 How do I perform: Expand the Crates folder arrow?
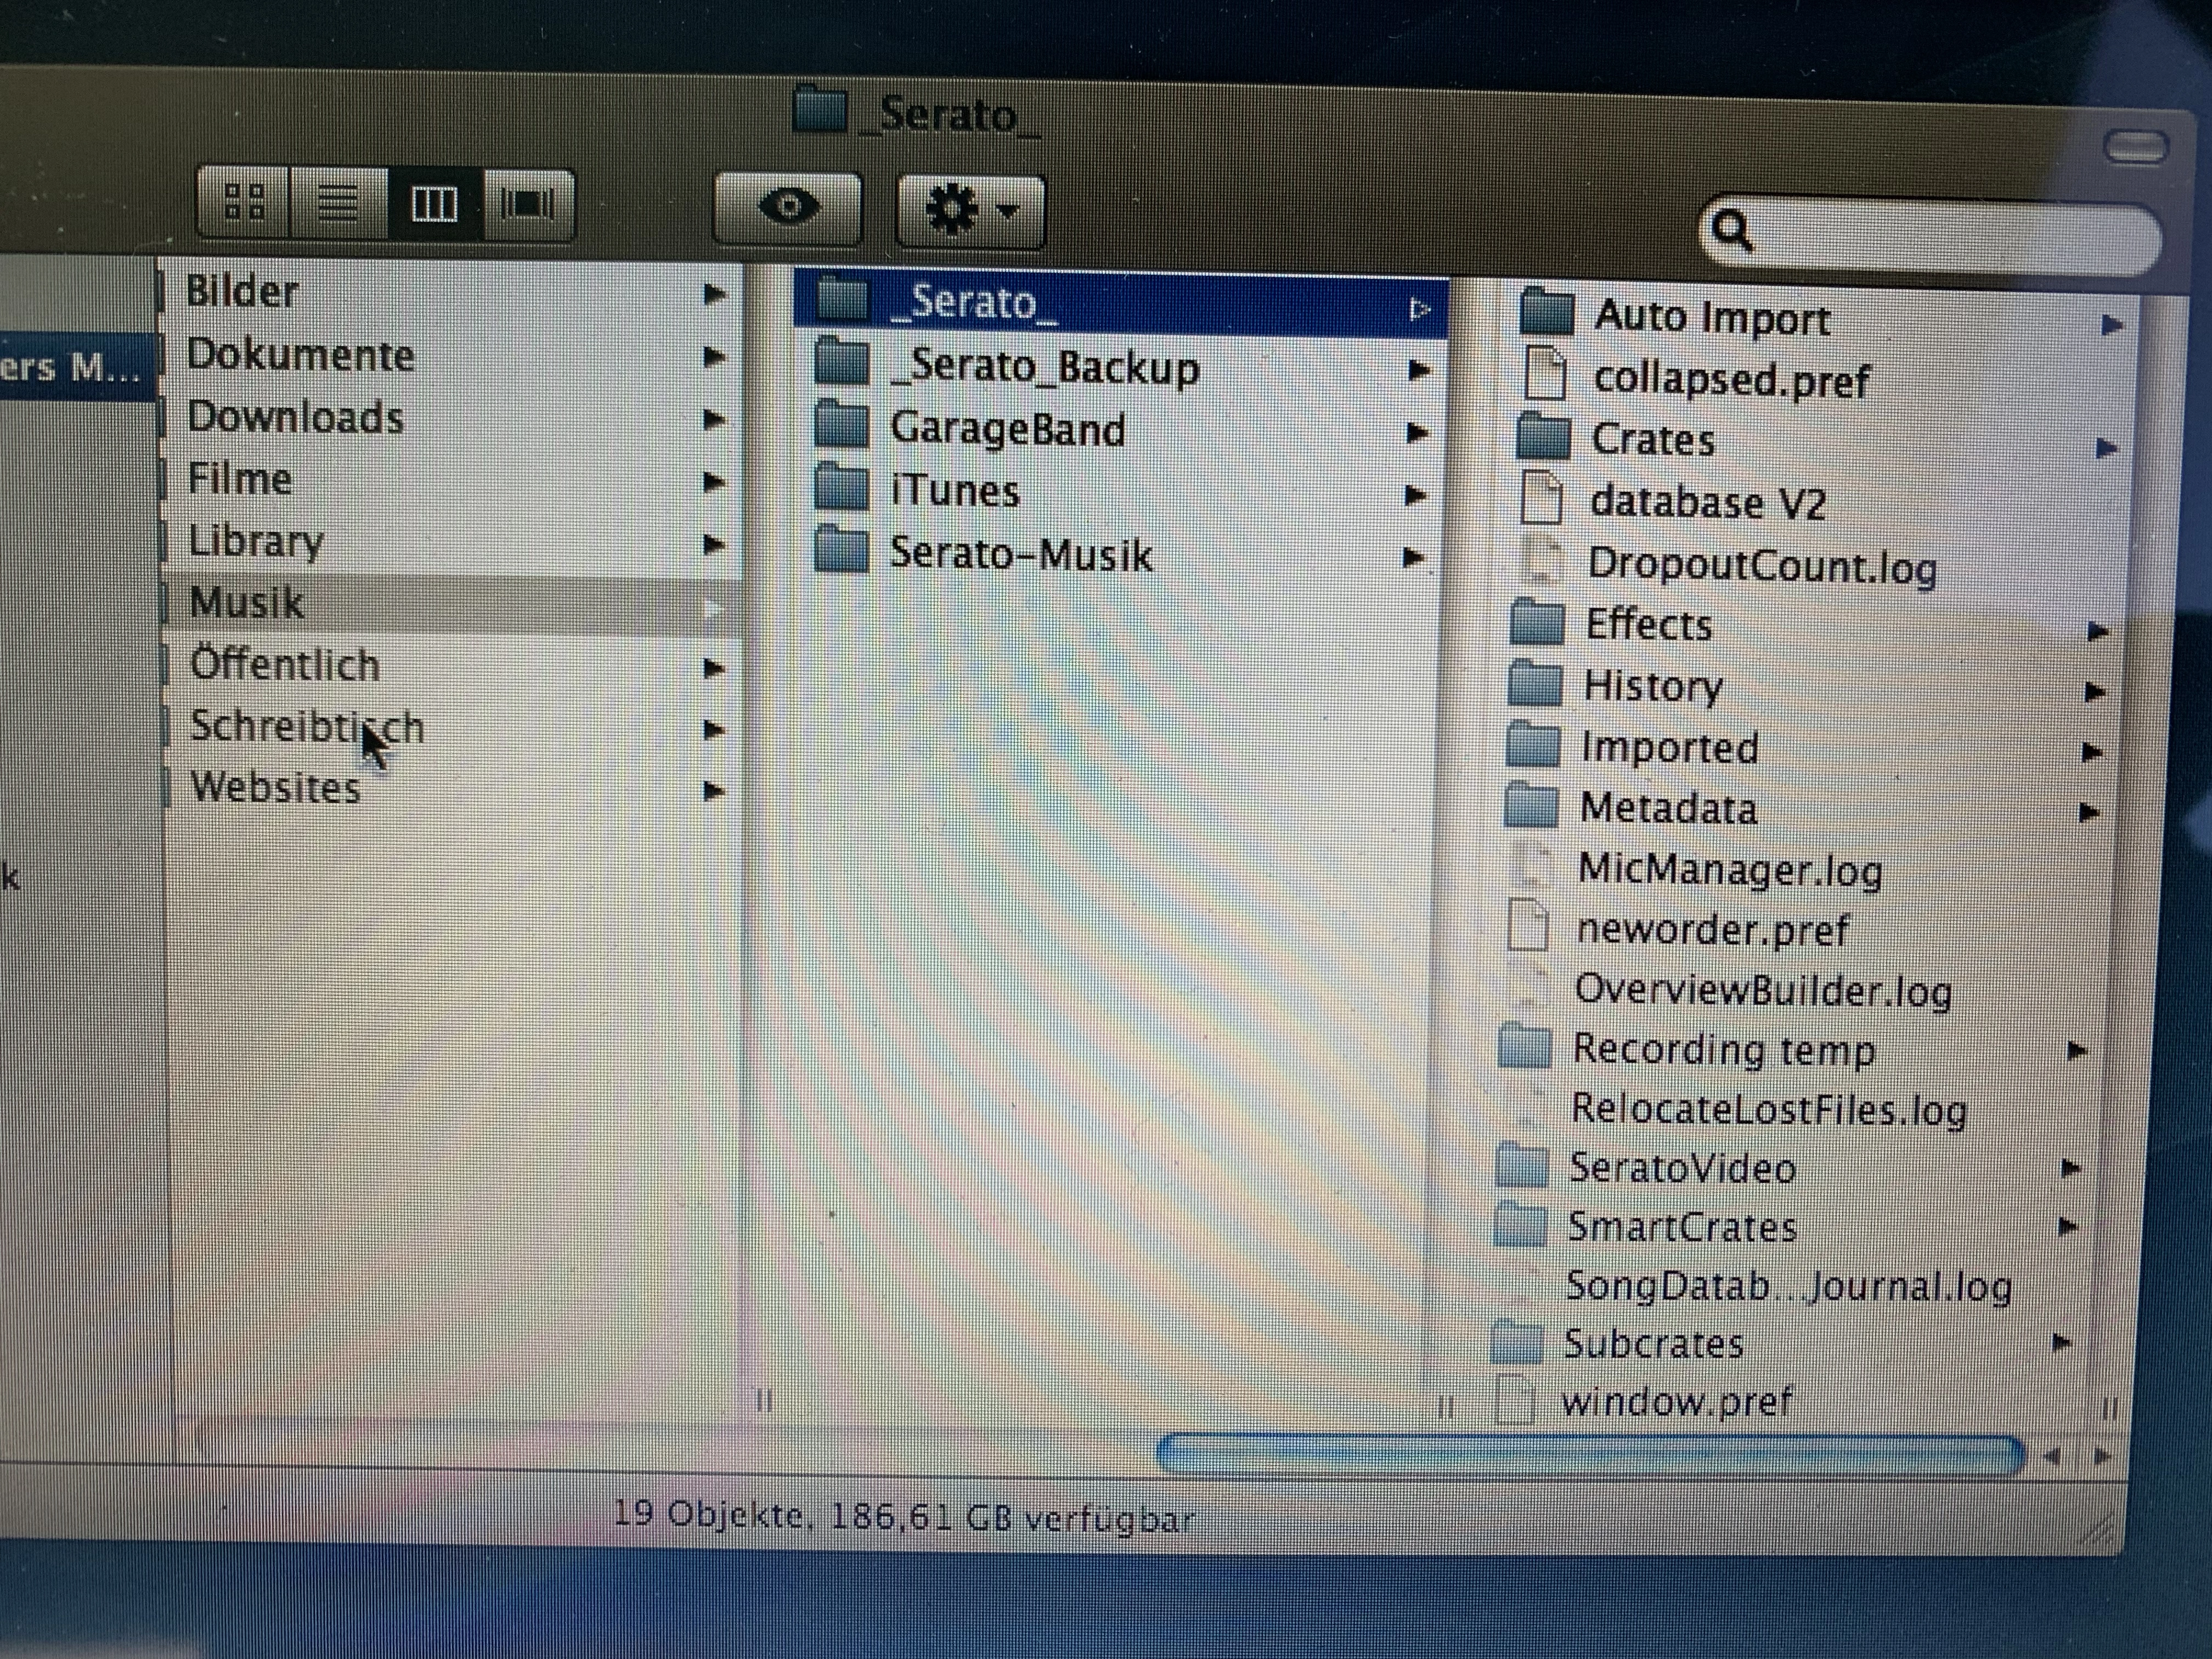pos(2105,447)
